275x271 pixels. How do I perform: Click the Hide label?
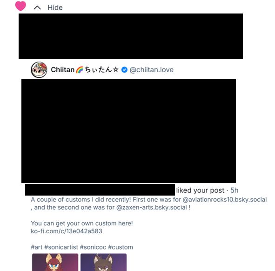coord(55,7)
